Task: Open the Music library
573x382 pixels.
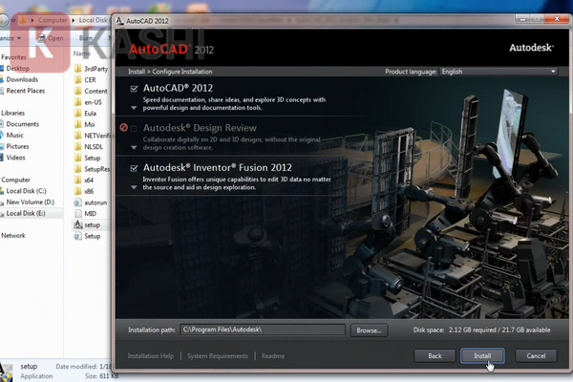Action: click(12, 136)
